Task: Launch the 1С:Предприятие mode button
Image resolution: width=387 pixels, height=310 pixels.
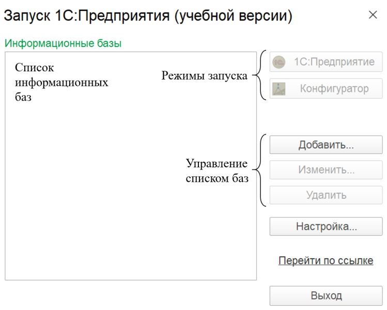Action: click(326, 62)
